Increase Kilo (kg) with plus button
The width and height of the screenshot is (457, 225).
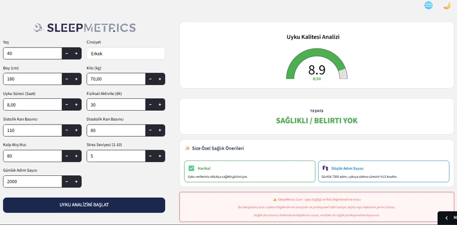160,79
